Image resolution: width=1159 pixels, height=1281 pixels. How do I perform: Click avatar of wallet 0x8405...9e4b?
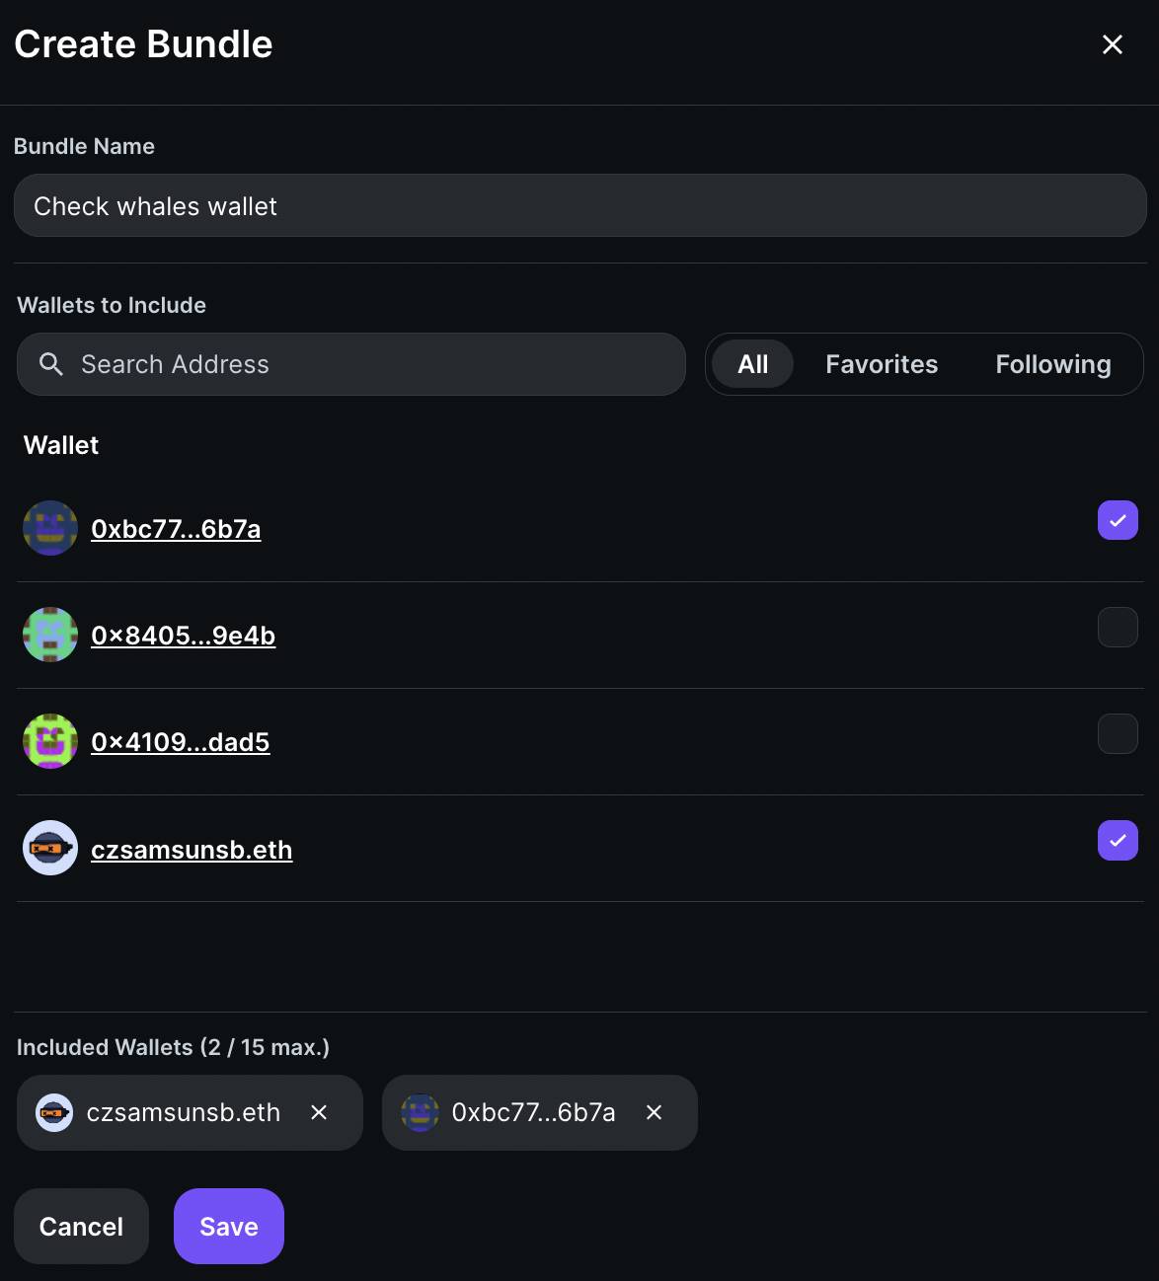(50, 635)
